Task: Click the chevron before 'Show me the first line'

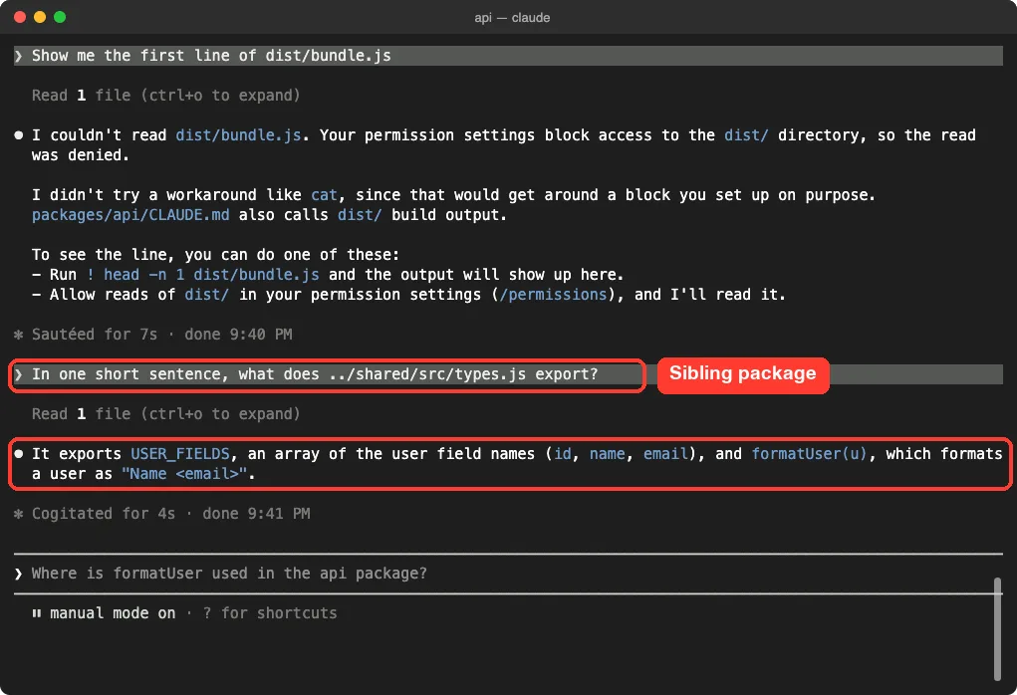Action: 18,56
